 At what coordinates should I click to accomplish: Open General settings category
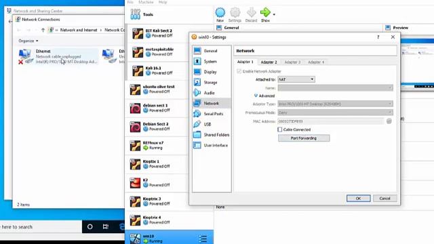pos(212,51)
